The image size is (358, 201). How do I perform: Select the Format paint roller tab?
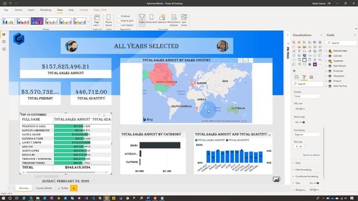point(304,78)
